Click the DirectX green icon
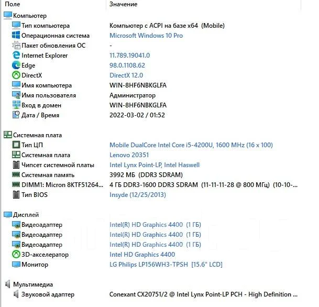 click(x=16, y=75)
